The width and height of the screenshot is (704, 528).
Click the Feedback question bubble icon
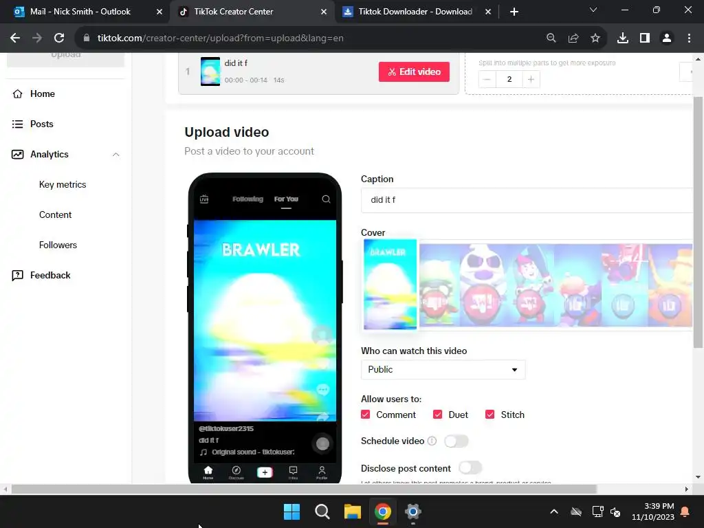tap(17, 275)
